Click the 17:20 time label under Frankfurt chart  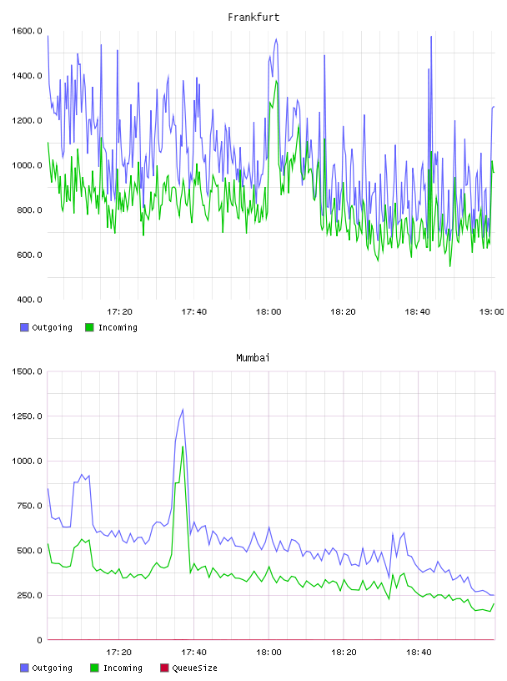[x=119, y=312]
